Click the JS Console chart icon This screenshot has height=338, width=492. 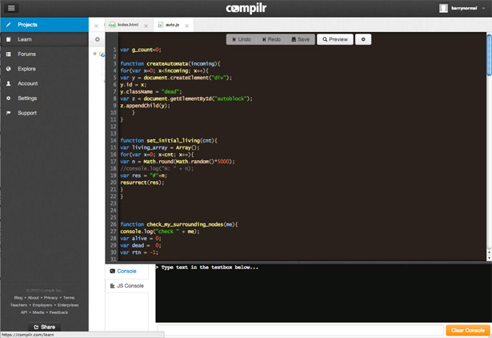pyautogui.click(x=112, y=286)
